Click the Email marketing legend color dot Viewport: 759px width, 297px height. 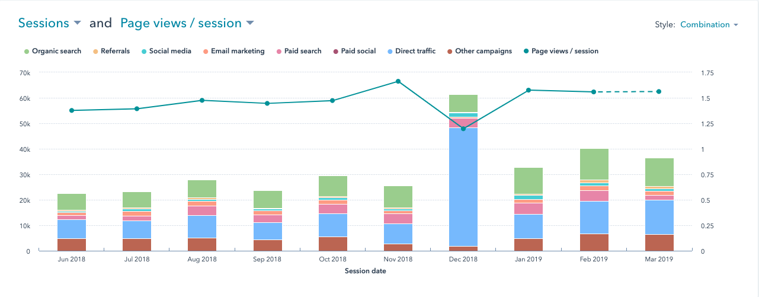(x=206, y=52)
